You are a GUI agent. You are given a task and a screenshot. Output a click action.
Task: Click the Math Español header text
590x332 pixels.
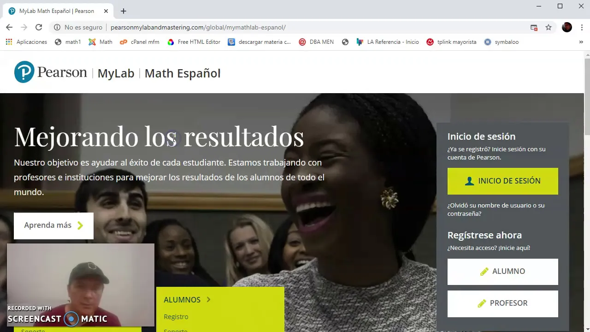click(183, 73)
